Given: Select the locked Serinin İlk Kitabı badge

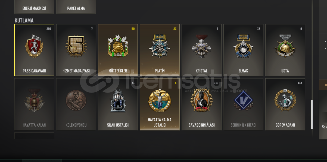Looking at the screenshot, I should tap(244, 104).
